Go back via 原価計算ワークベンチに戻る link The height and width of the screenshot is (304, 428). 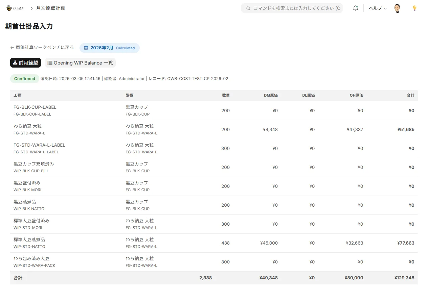tap(42, 48)
